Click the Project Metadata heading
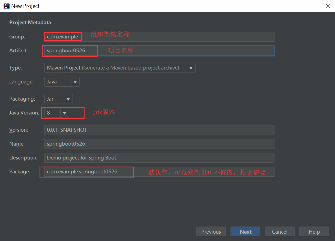This screenshot has height=241, width=335. click(30, 23)
